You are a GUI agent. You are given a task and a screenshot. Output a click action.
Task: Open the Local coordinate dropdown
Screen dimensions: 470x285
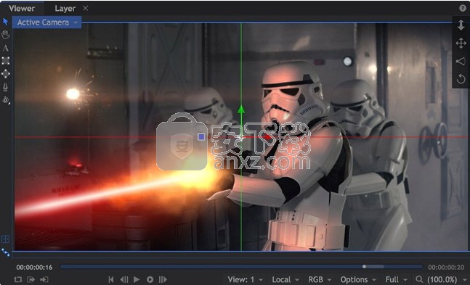(x=285, y=280)
